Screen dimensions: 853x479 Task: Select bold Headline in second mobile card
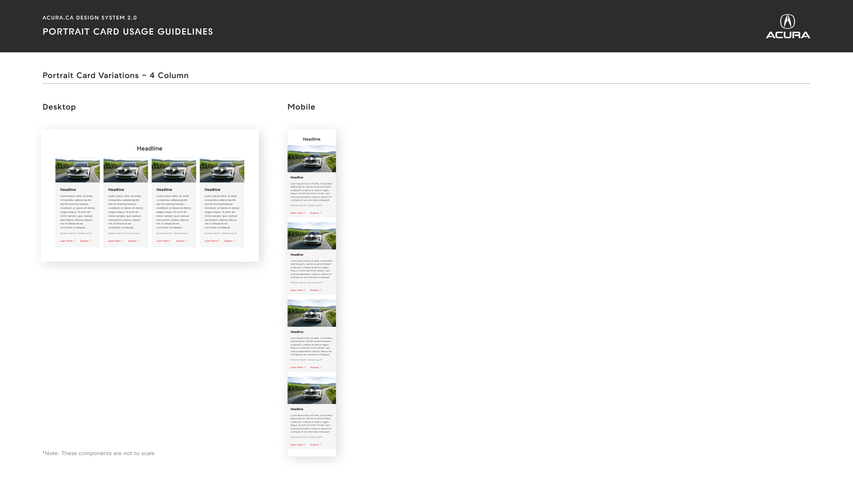click(297, 255)
